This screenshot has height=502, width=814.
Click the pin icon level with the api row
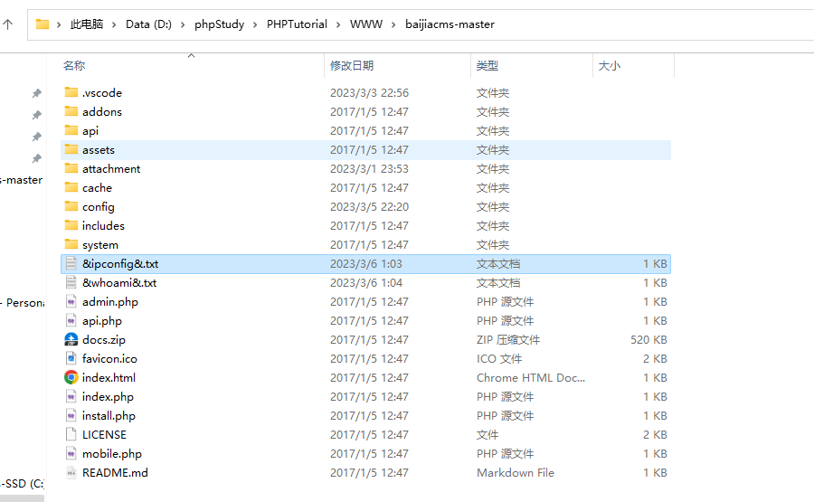(37, 137)
